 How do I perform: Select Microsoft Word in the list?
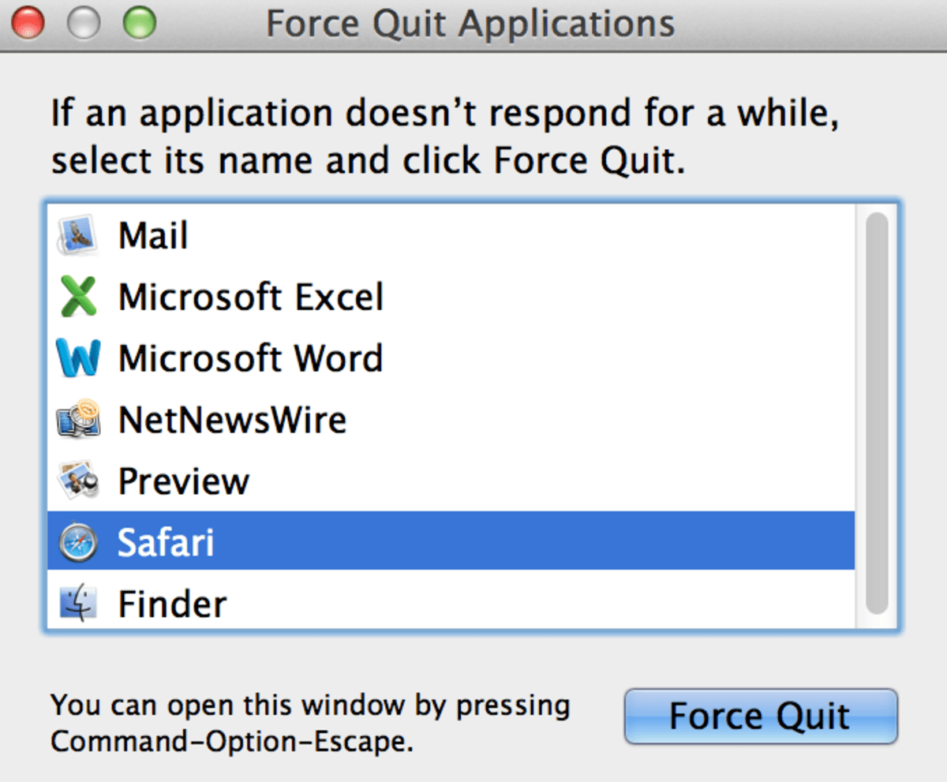[249, 358]
